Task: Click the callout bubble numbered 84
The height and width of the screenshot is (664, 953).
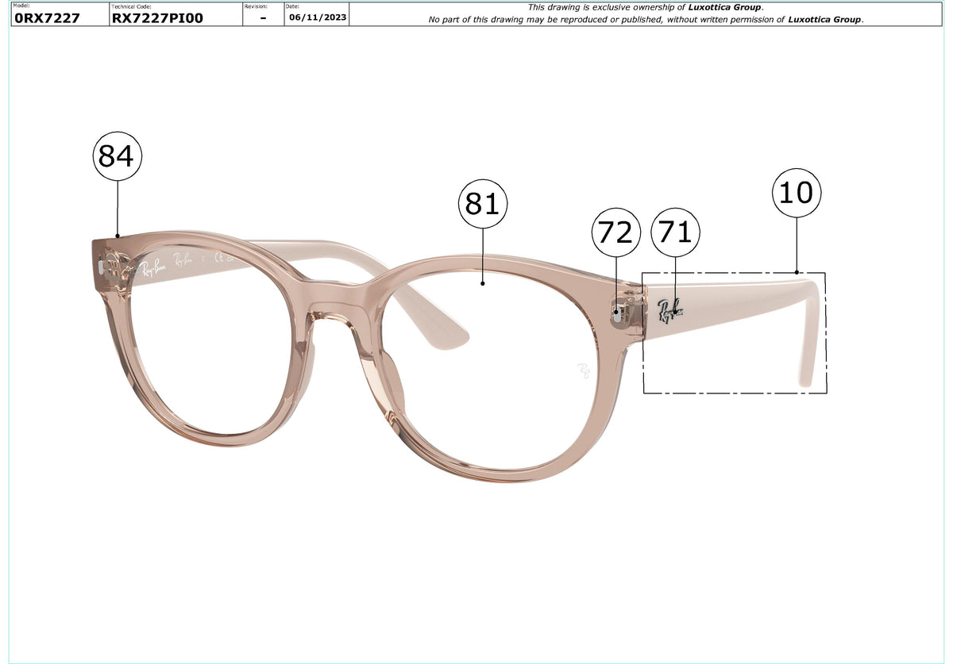Action: coord(118,156)
